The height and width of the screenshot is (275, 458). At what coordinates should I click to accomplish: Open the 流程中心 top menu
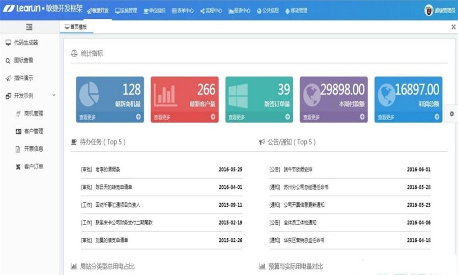coord(211,11)
